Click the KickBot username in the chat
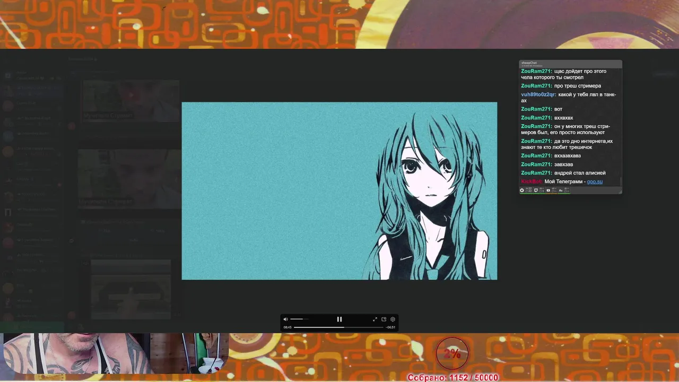679x382 pixels. click(532, 181)
